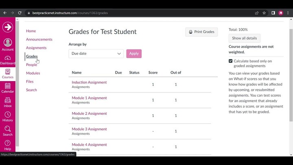Click the padlock site info icon
This screenshot has height=165, width=293.
[28, 13]
